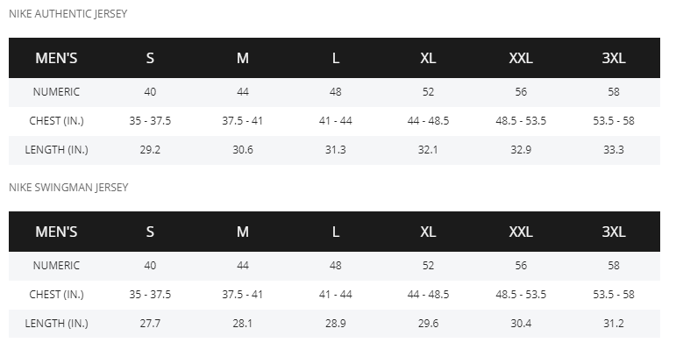Click the MEN'S header in Authentic table

tap(56, 58)
